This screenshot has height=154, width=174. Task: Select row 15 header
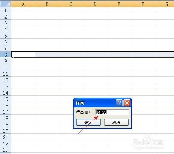click(x=6, y=99)
